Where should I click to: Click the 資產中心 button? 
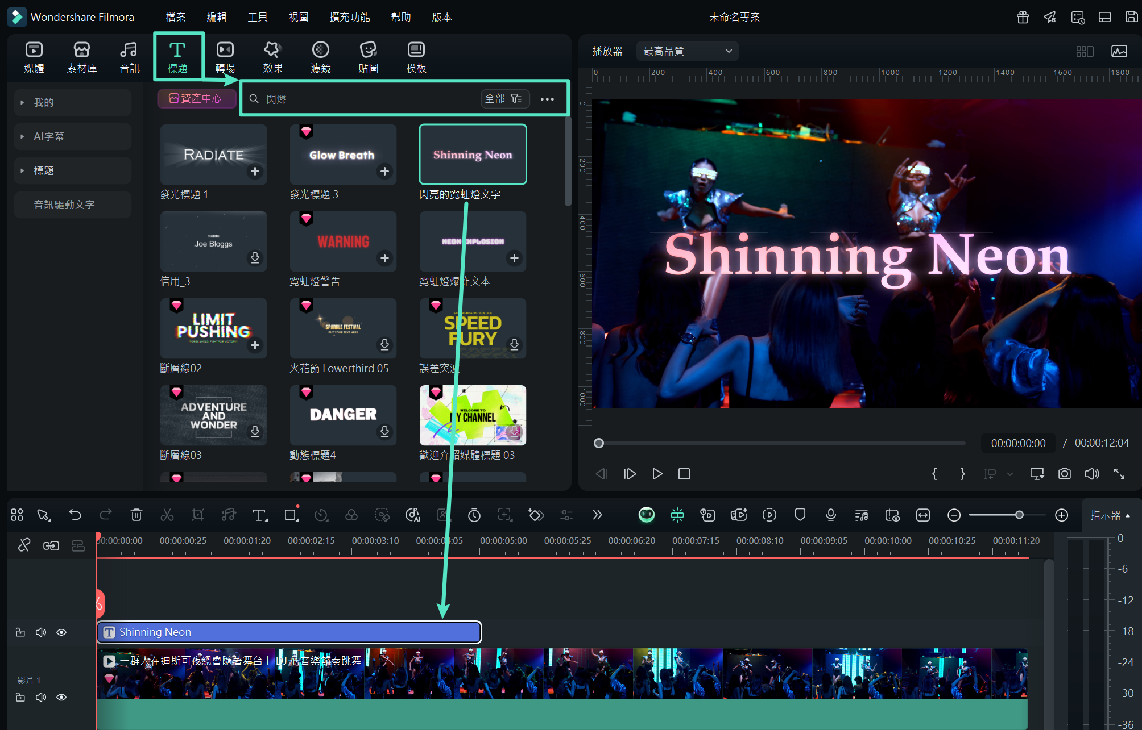[x=196, y=99]
